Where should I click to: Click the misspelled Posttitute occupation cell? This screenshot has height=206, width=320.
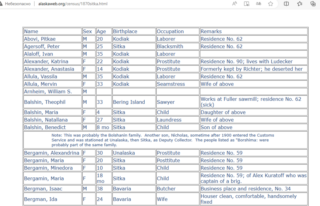(x=177, y=160)
